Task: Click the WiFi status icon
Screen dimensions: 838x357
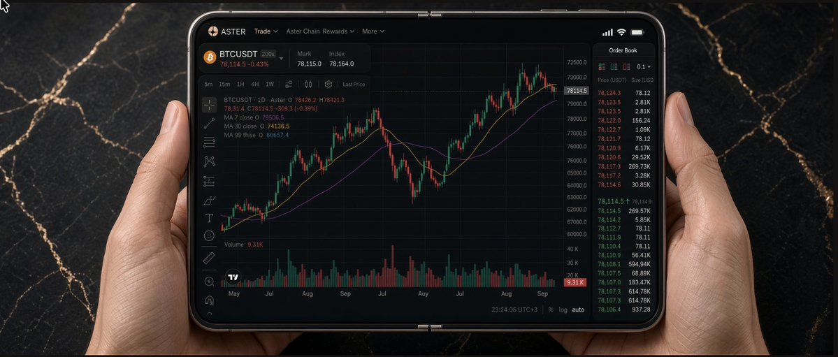Action: (x=621, y=32)
